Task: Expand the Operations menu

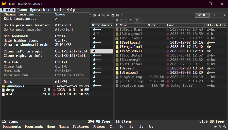Action: pyautogui.click(x=40, y=10)
